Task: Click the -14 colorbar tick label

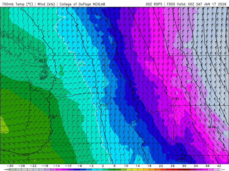Action: (56, 166)
